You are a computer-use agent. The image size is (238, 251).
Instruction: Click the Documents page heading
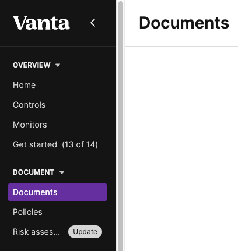point(184,23)
